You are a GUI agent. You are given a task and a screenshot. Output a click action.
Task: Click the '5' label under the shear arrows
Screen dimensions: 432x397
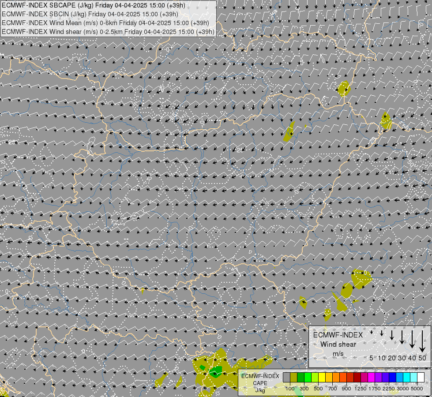tap(372, 358)
